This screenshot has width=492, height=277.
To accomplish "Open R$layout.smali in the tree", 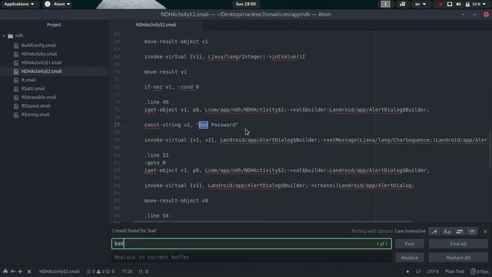I will [x=36, y=106].
